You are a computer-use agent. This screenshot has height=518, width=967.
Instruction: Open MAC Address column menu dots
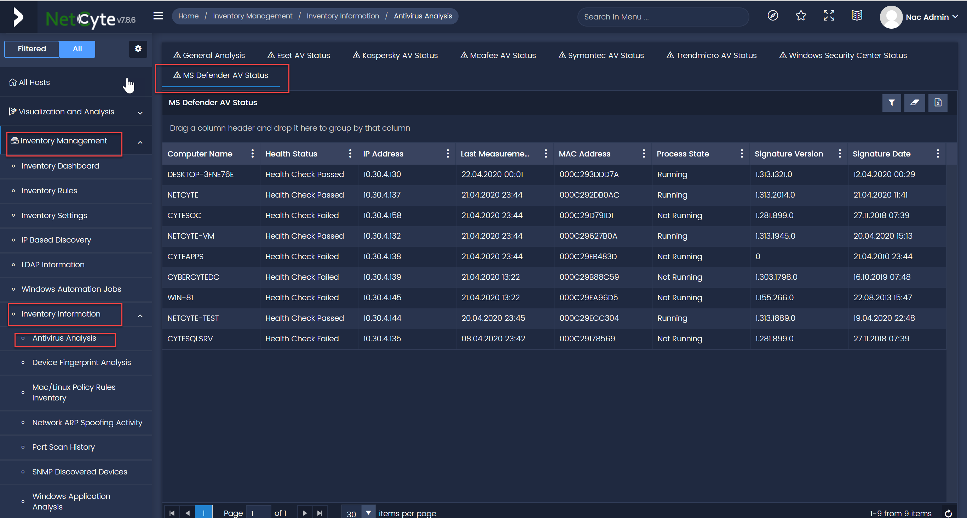(644, 154)
